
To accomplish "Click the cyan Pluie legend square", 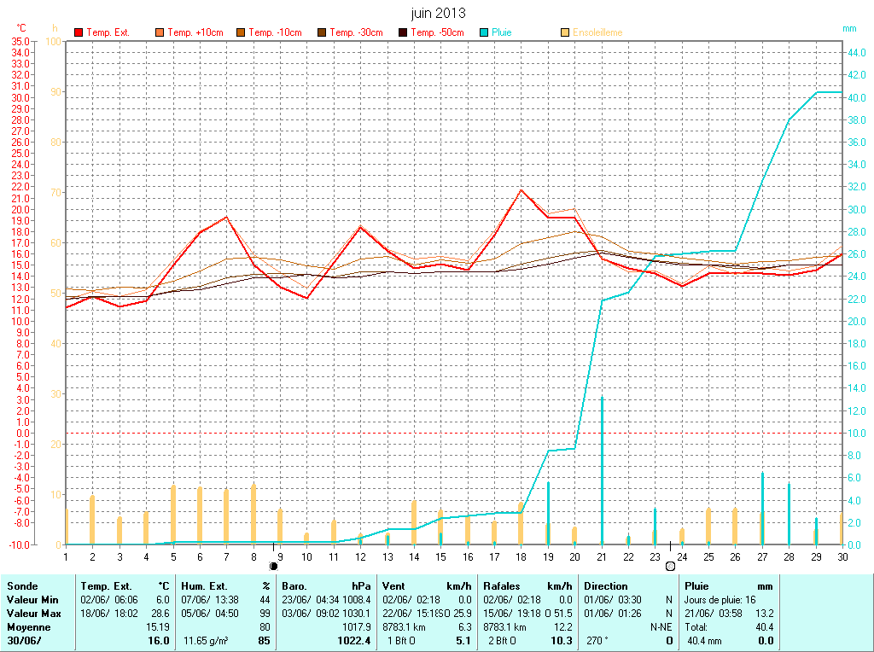I will click(485, 32).
